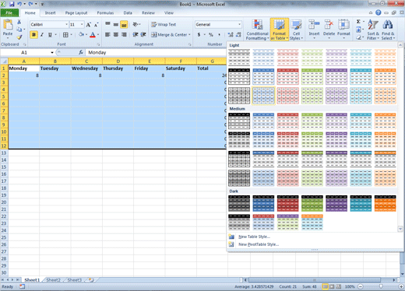The height and width of the screenshot is (291, 405).
Task: Select orange dark table style swatch
Action: click(385, 203)
